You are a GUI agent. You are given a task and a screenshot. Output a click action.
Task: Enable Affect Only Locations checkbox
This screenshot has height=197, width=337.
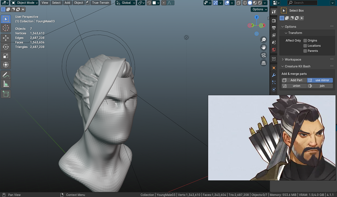(305, 46)
